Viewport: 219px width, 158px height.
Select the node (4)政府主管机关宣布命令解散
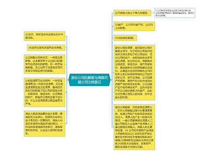point(46,48)
